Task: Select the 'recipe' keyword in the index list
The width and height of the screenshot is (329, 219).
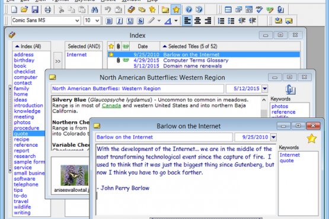Action: (21, 139)
